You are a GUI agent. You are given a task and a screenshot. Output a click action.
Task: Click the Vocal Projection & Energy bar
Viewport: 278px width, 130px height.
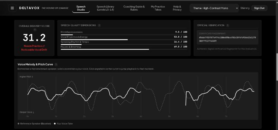124,40
